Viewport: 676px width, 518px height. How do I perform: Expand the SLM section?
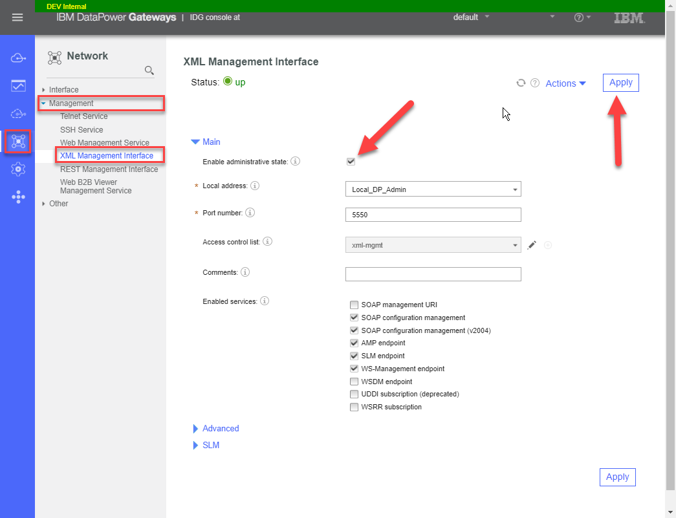click(210, 445)
